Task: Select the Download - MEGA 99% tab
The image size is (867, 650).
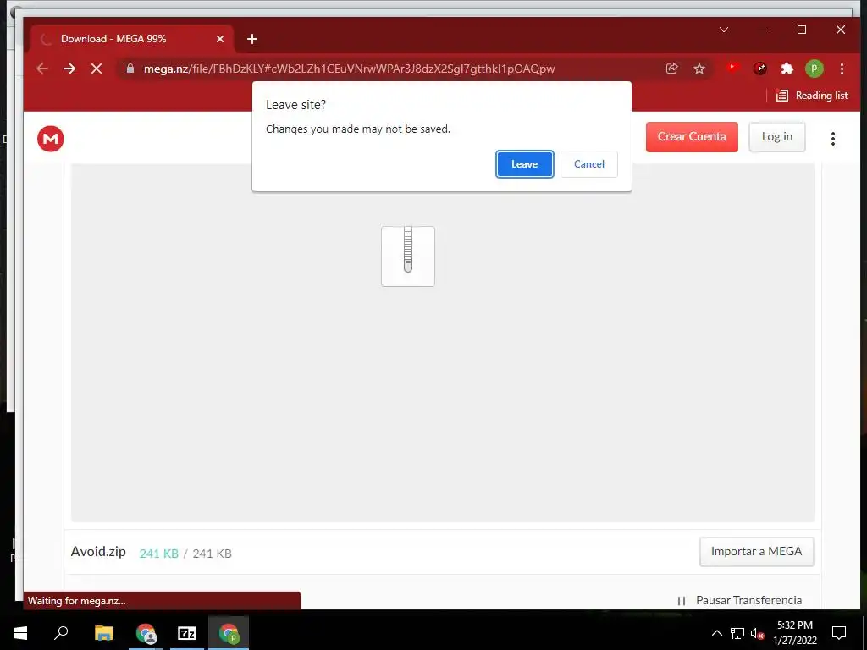Action: click(133, 39)
